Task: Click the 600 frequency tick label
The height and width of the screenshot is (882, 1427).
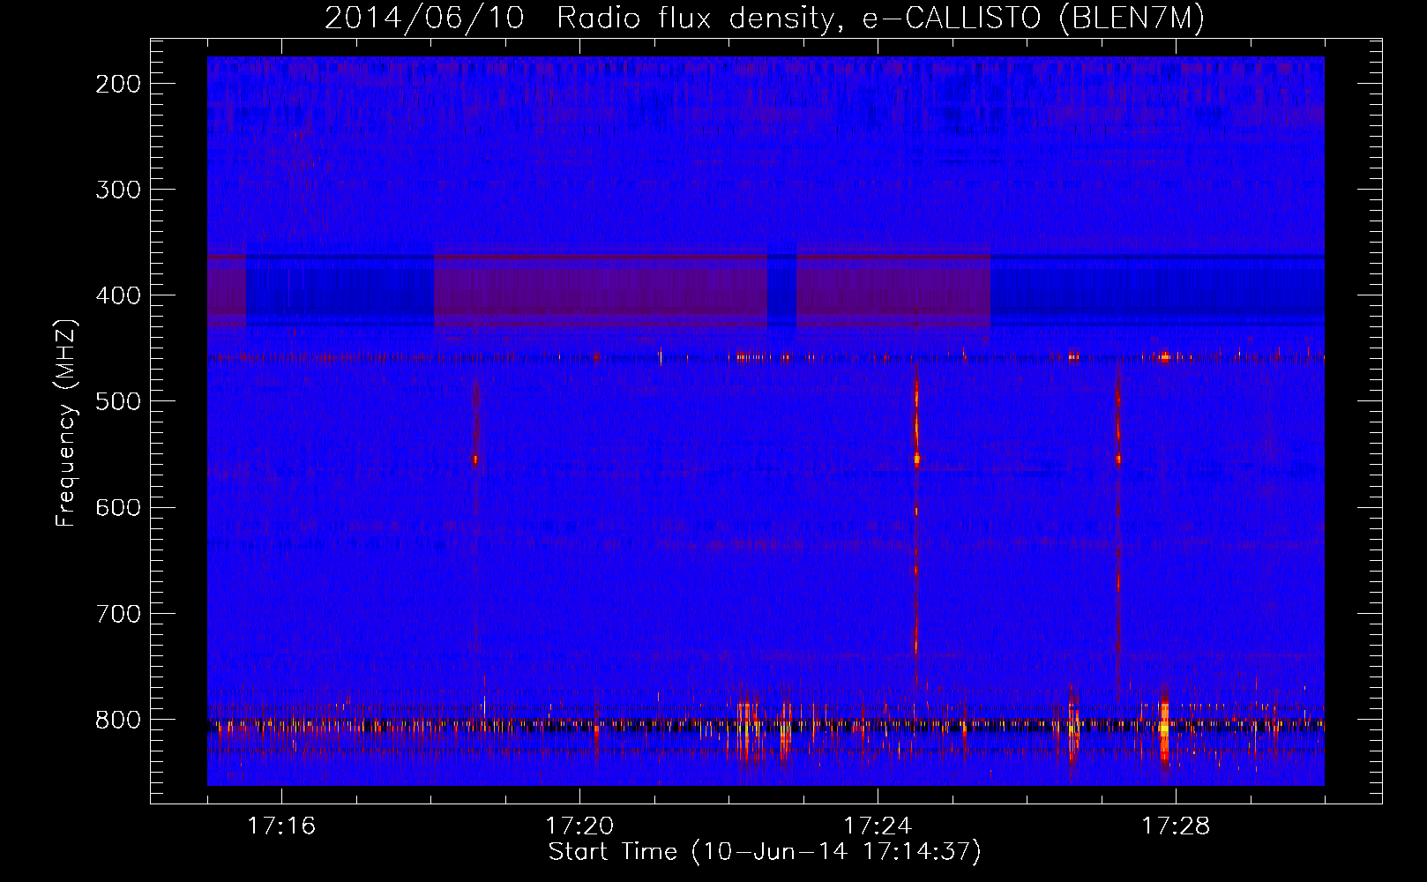Action: coord(117,507)
